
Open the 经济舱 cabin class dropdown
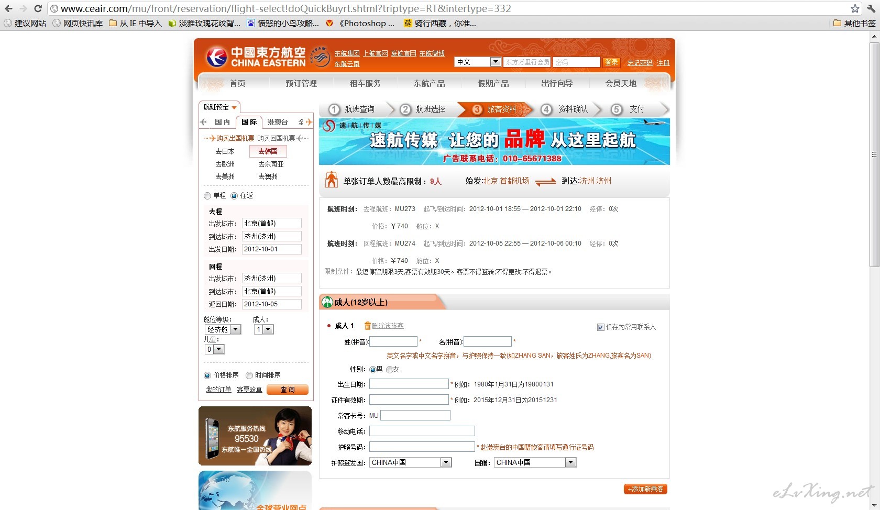click(223, 329)
